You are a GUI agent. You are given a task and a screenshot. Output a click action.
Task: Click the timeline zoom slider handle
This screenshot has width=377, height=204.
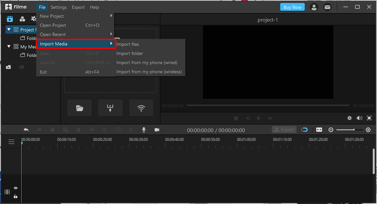coord(354,130)
